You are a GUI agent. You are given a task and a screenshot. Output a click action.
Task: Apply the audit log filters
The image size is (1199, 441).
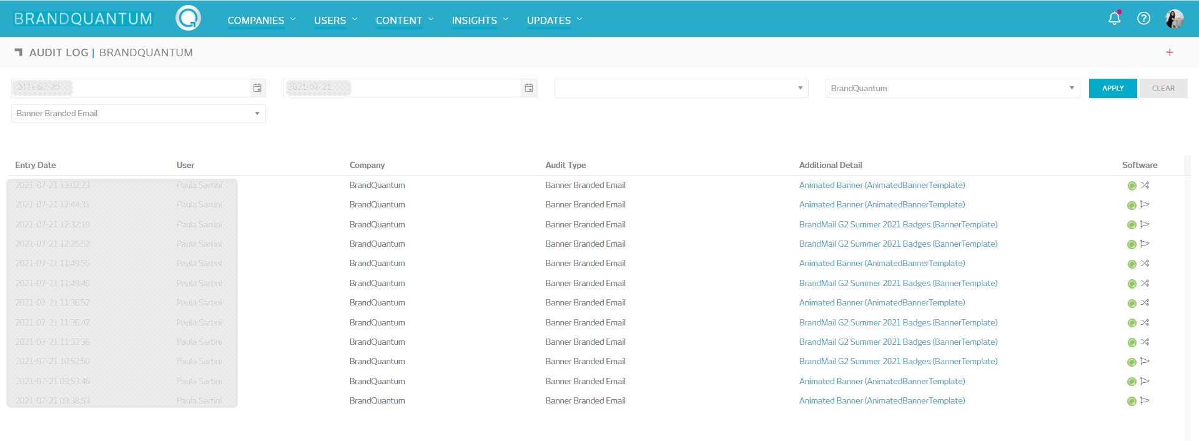click(x=1113, y=88)
